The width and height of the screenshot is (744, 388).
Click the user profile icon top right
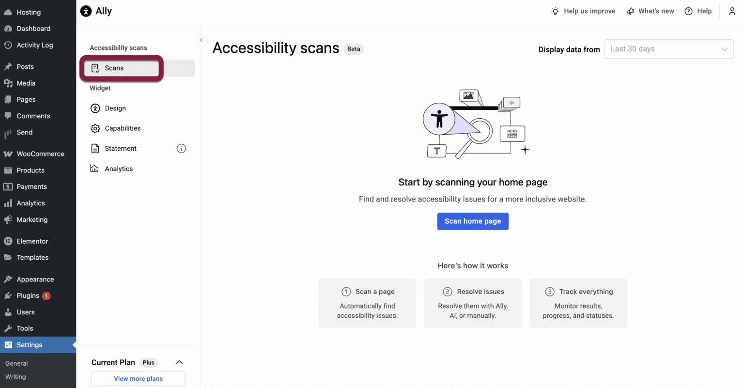coord(732,11)
